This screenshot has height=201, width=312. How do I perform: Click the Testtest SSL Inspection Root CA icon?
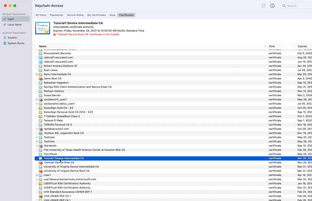click(41, 133)
